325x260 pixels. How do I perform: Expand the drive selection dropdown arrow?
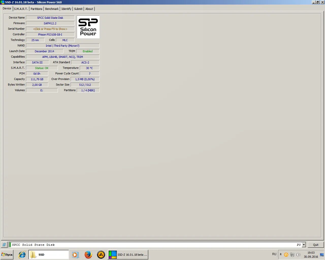pyautogui.click(x=304, y=245)
